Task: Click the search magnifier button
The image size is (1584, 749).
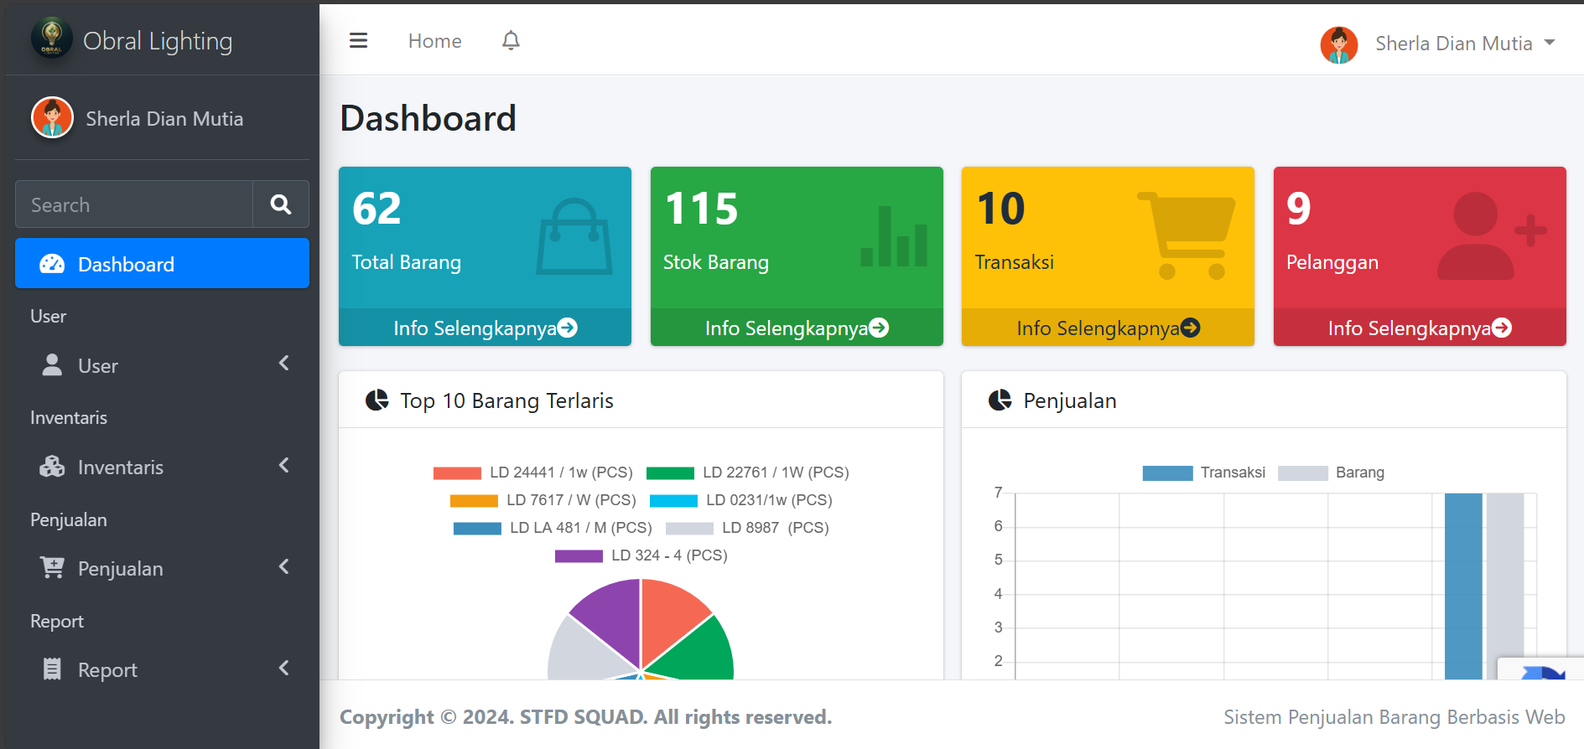Action: tap(281, 204)
